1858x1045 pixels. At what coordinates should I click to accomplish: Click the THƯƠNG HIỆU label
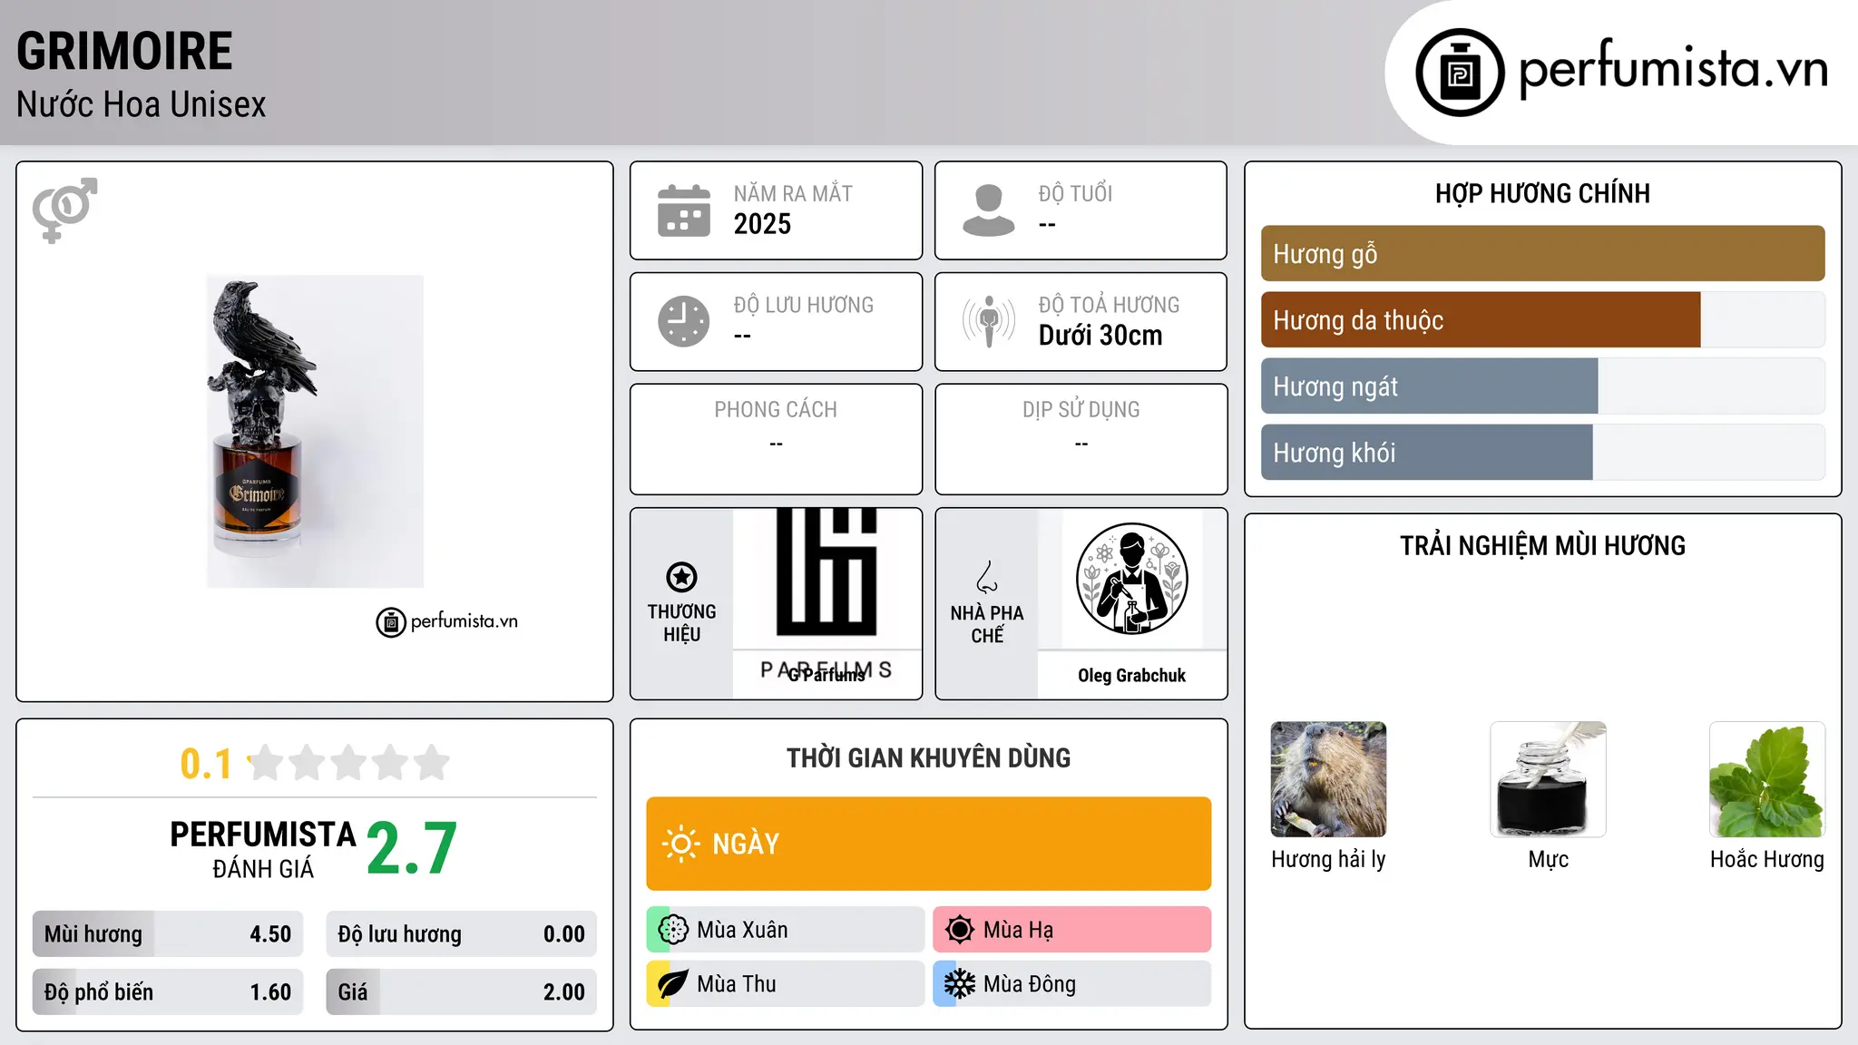click(x=681, y=623)
